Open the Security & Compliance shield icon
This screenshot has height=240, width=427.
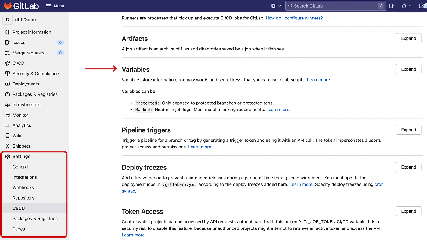point(7,73)
